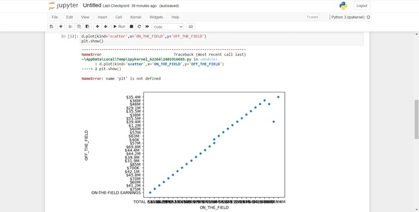Click the Jupyter logo
Image resolution: width=419 pixels, height=212 pixels.
pos(63,6)
